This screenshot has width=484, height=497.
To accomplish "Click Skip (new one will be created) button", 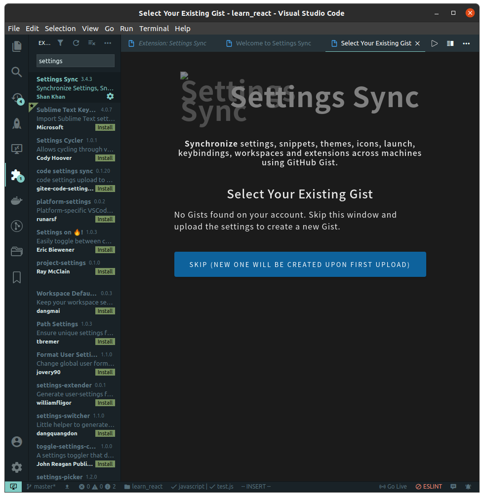I will click(x=300, y=265).
